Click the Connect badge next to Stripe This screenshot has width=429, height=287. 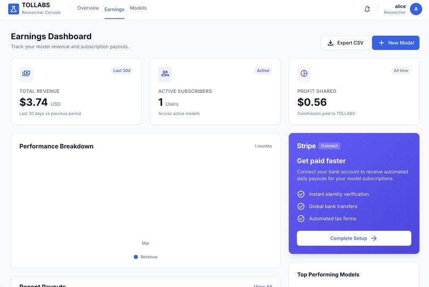329,146
